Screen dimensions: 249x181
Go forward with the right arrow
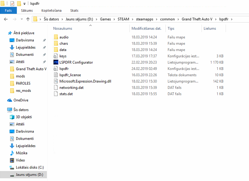point(14,19)
